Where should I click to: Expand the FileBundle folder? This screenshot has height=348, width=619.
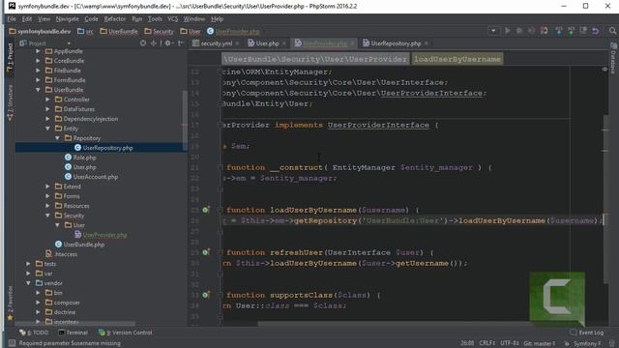pyautogui.click(x=38, y=71)
